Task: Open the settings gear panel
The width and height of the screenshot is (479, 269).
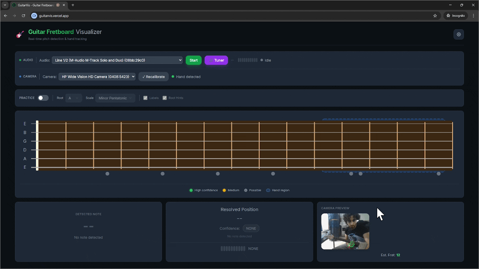Action: coord(458,34)
